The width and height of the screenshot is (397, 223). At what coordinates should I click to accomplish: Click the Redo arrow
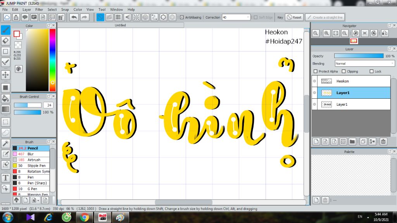pyautogui.click(x=84, y=17)
